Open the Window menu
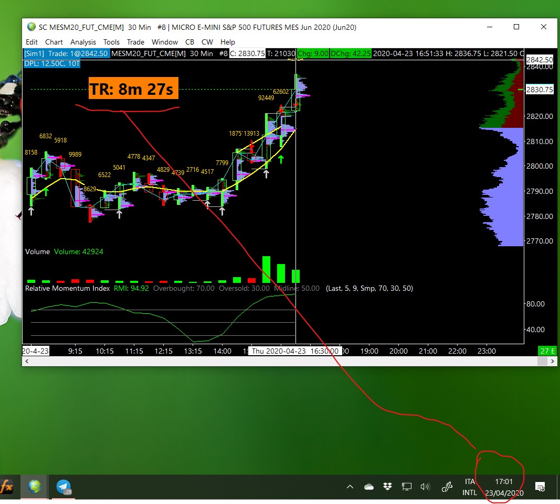 pos(165,42)
